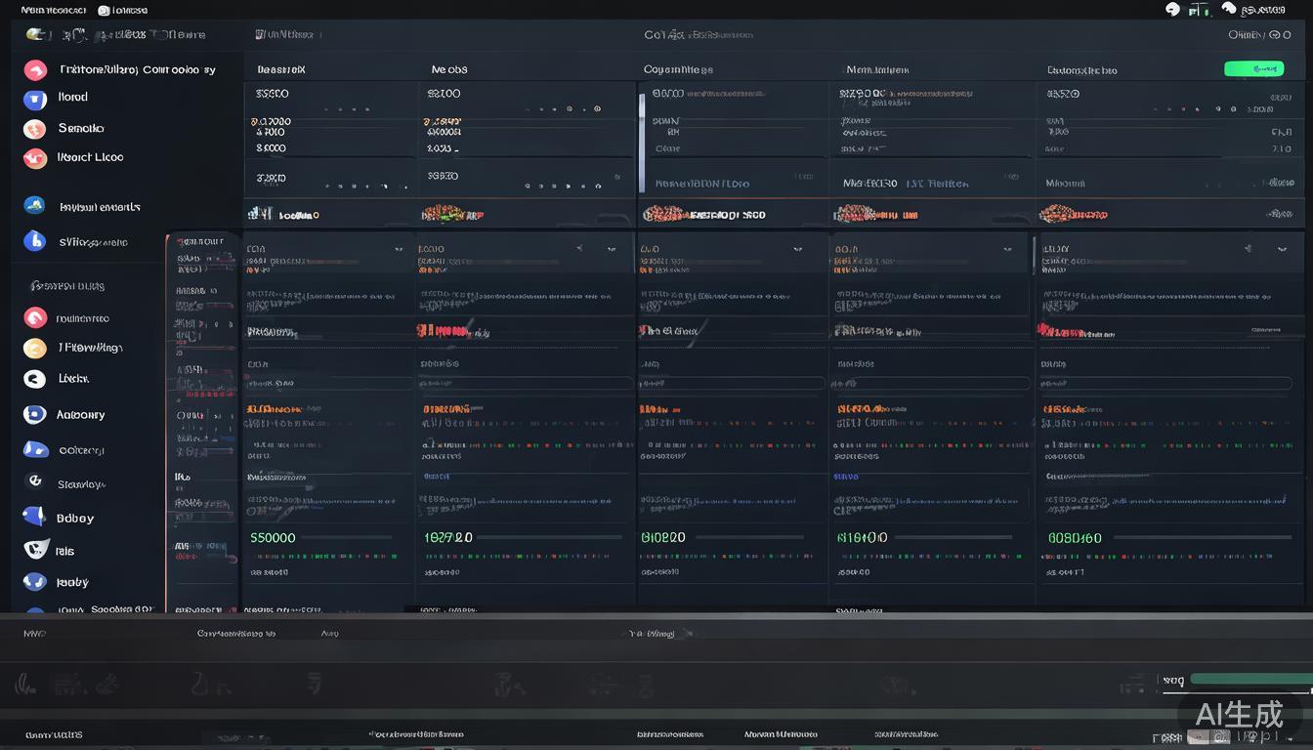The width and height of the screenshot is (1313, 750).
Task: Select the blue icon beside Bdboy
Action: [35, 518]
